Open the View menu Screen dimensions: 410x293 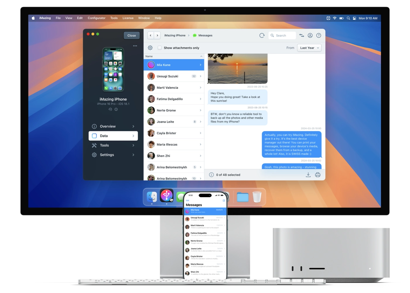pyautogui.click(x=69, y=18)
